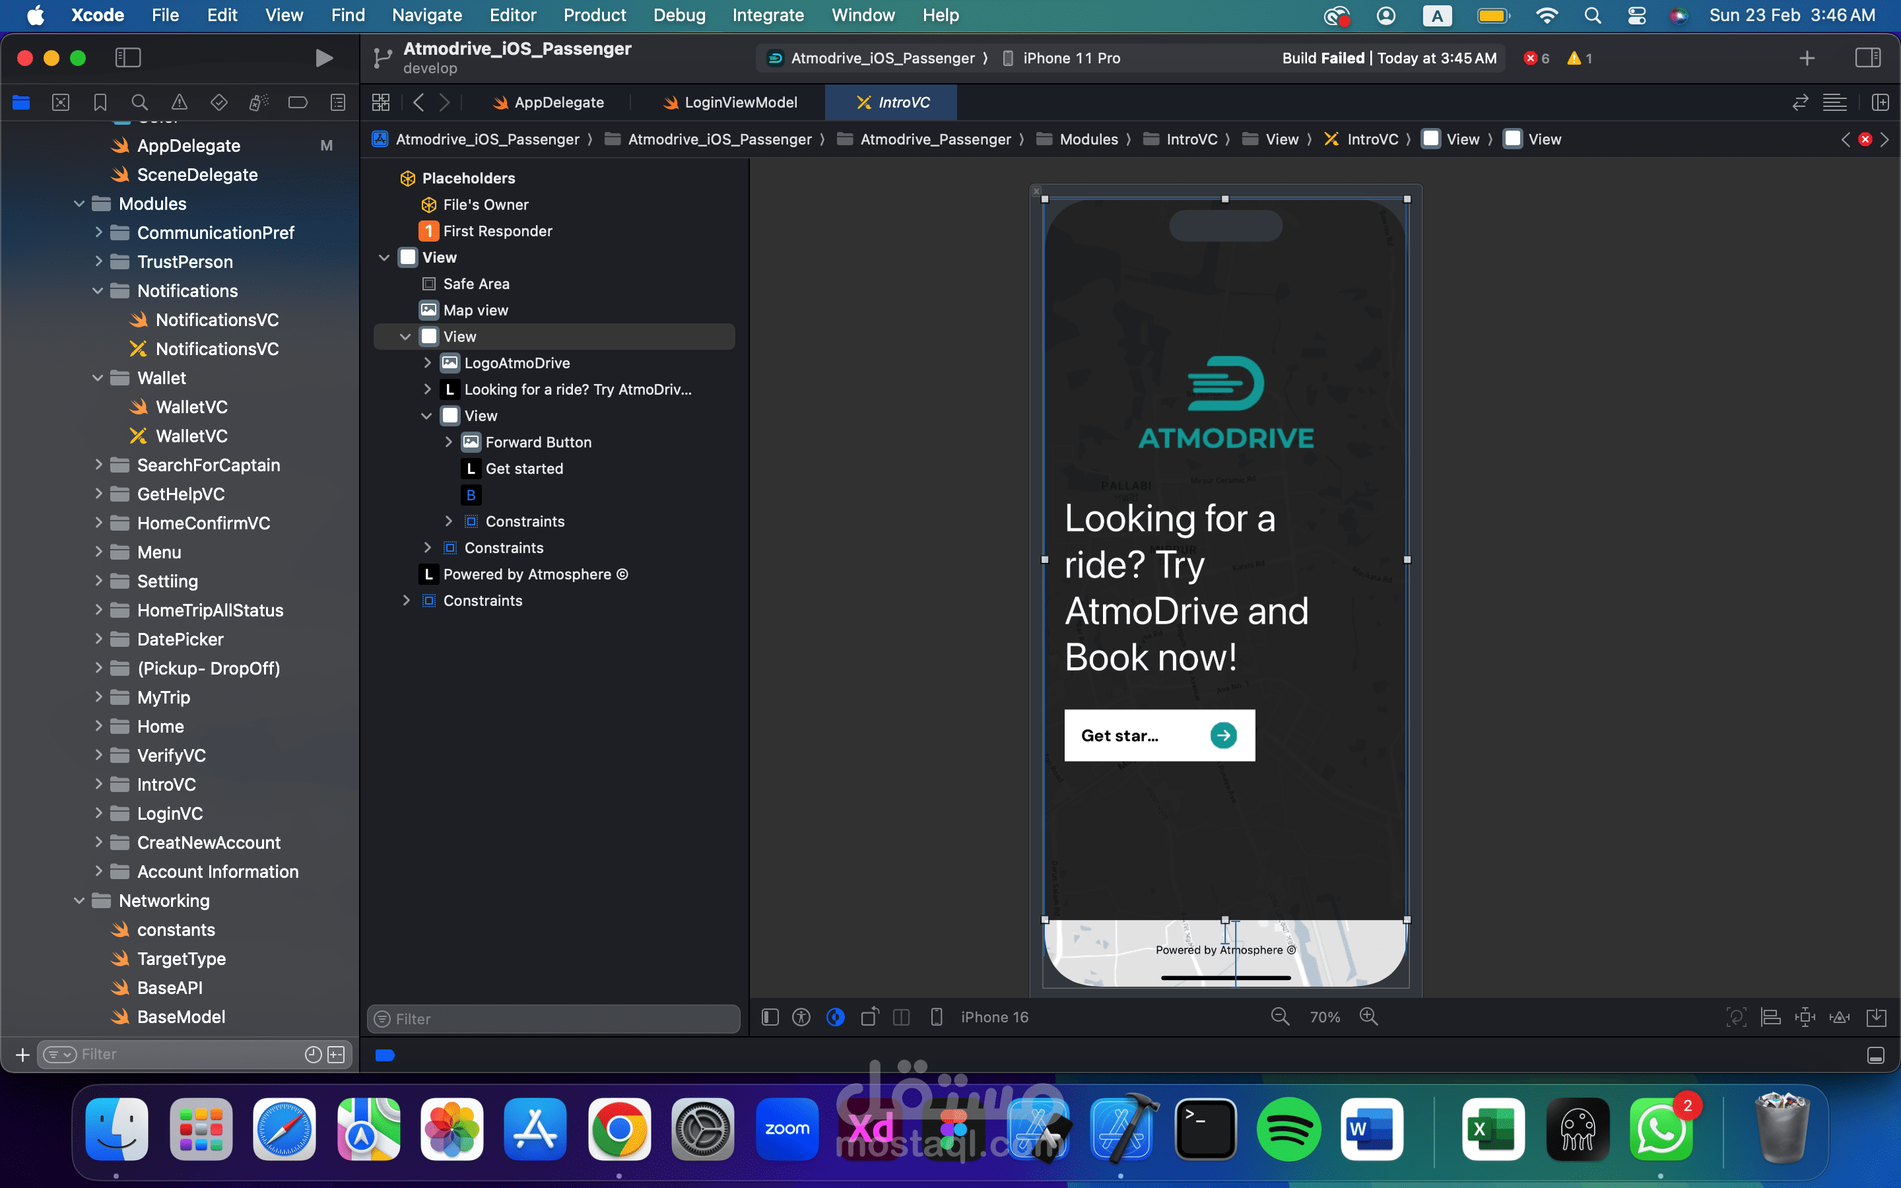Viewport: 1901px width, 1188px height.
Task: Show recent files filter in navigator
Action: [x=314, y=1055]
